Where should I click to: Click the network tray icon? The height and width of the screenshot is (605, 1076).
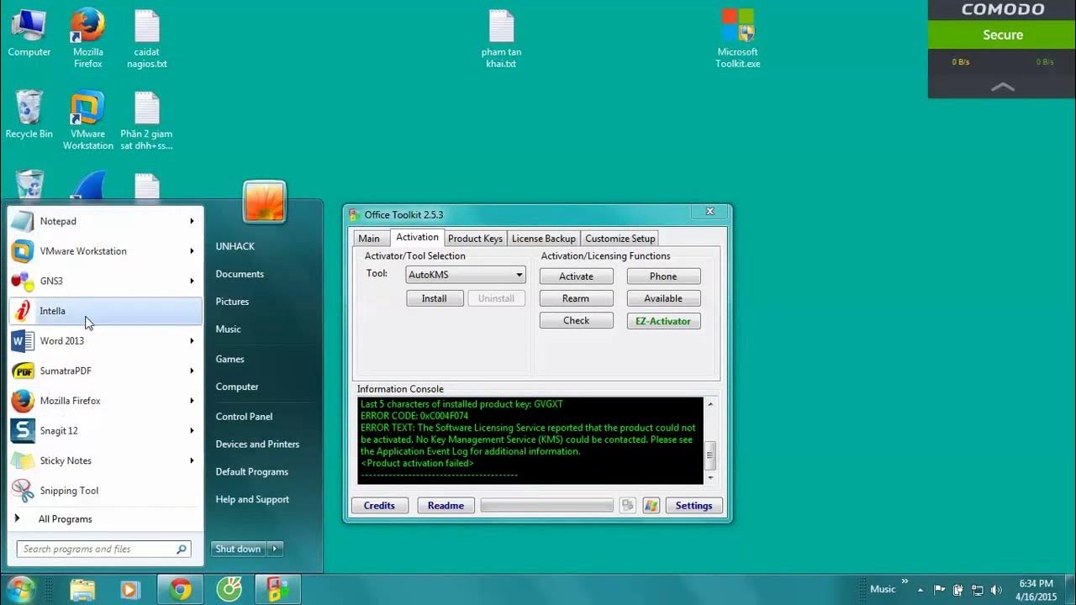(x=978, y=590)
